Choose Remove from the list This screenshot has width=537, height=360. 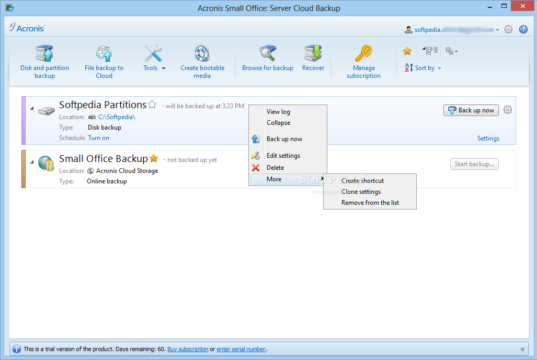[370, 203]
